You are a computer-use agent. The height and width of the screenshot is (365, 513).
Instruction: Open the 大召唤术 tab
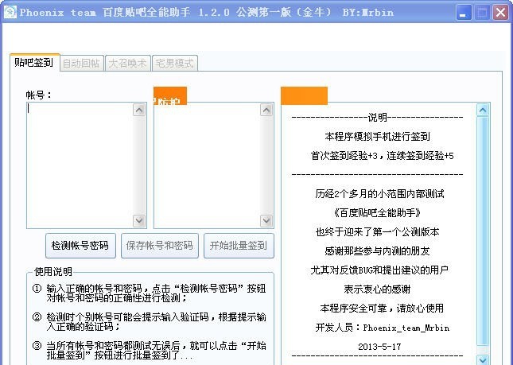127,63
